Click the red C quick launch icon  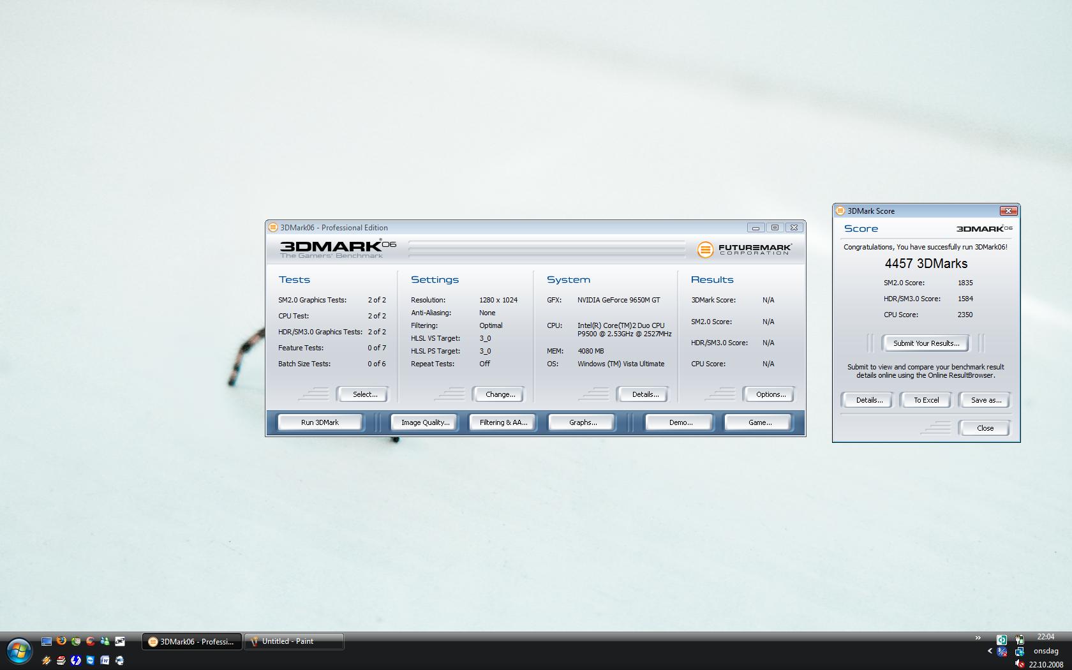pos(91,641)
